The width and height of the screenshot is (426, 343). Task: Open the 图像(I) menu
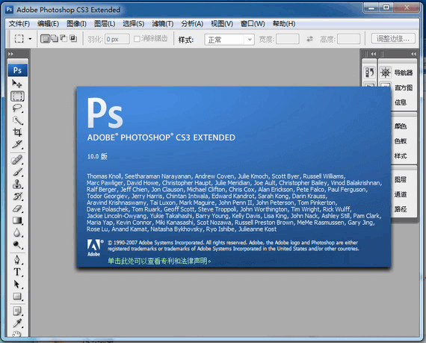[77, 24]
